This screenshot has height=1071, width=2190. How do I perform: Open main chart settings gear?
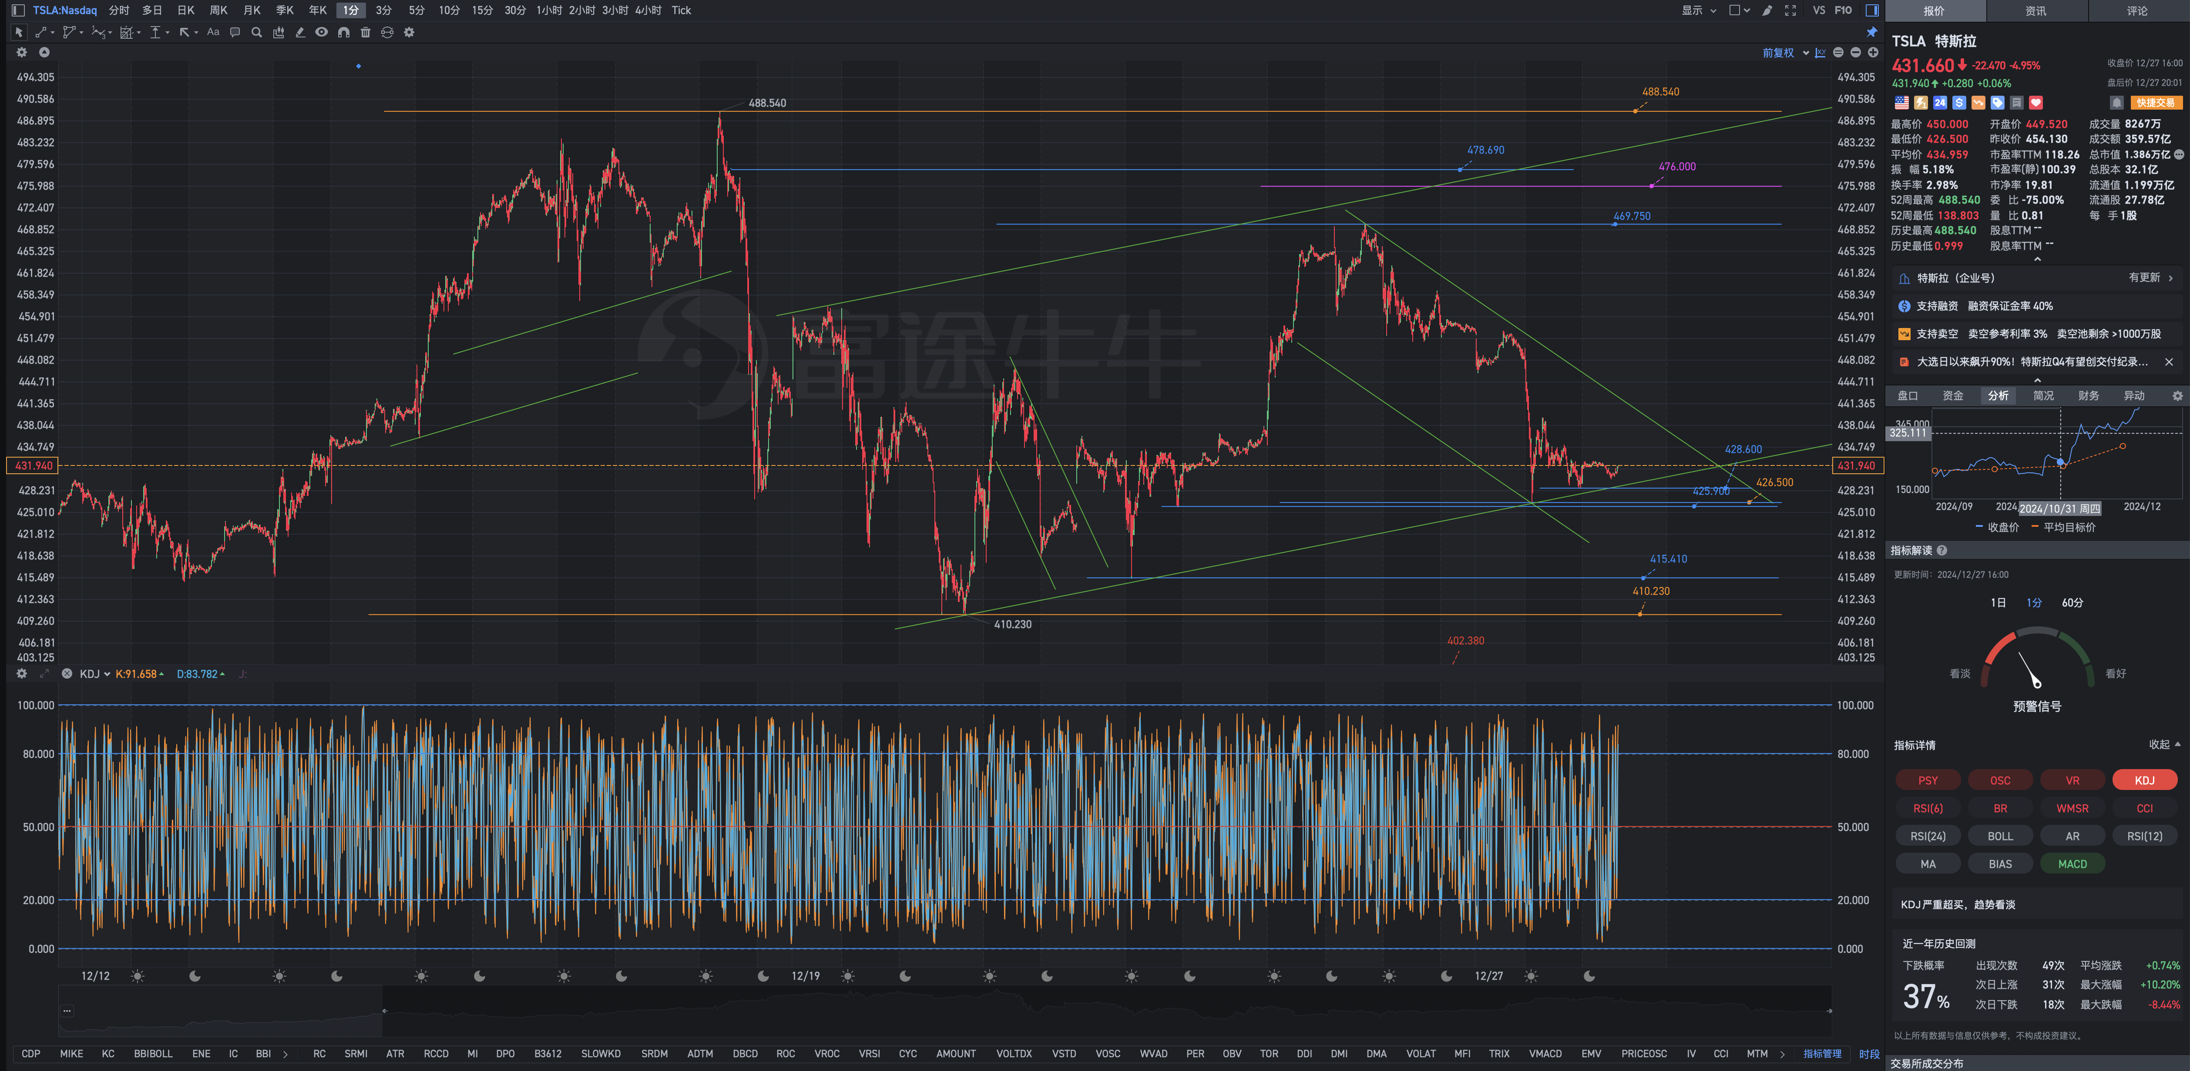22,53
